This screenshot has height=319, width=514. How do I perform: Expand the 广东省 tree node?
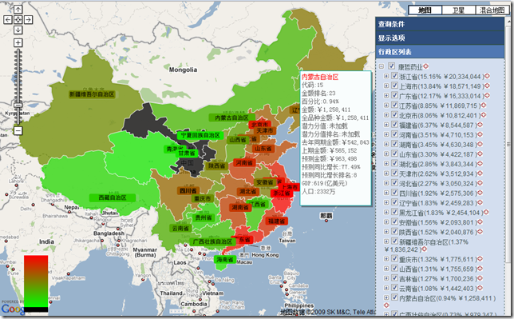pos(386,95)
